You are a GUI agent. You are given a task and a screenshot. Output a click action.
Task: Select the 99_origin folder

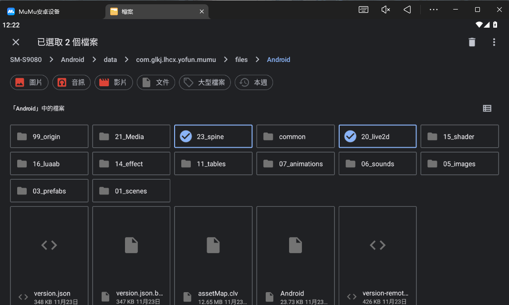point(49,136)
